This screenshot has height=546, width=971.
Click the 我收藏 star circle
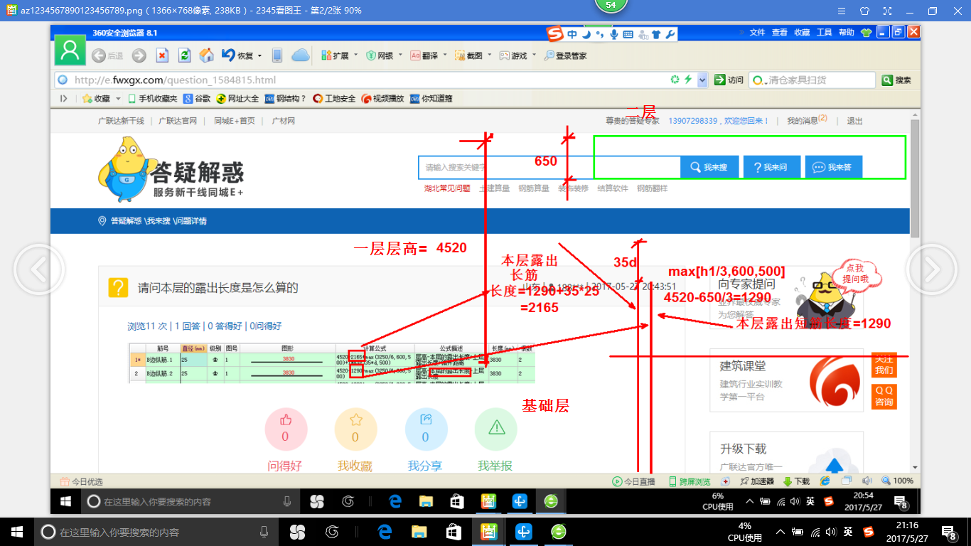pos(355,429)
